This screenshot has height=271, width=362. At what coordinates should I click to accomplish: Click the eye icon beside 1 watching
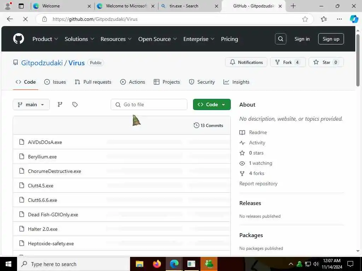pyautogui.click(x=242, y=163)
